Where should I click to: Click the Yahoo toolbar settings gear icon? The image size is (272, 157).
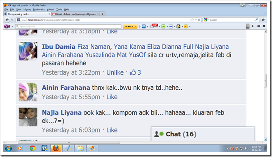tap(264, 26)
